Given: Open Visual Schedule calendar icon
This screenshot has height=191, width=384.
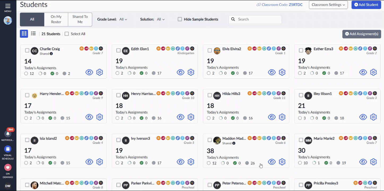Looking at the screenshot, I should [8, 149].
